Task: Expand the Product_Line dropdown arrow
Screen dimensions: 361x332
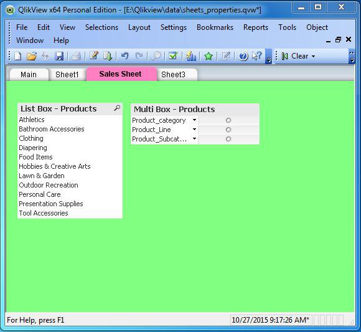Action: [x=194, y=130]
